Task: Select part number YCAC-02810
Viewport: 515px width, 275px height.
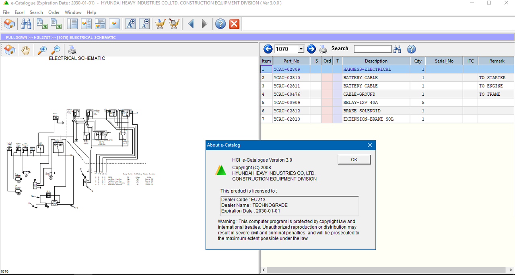Action: point(291,78)
